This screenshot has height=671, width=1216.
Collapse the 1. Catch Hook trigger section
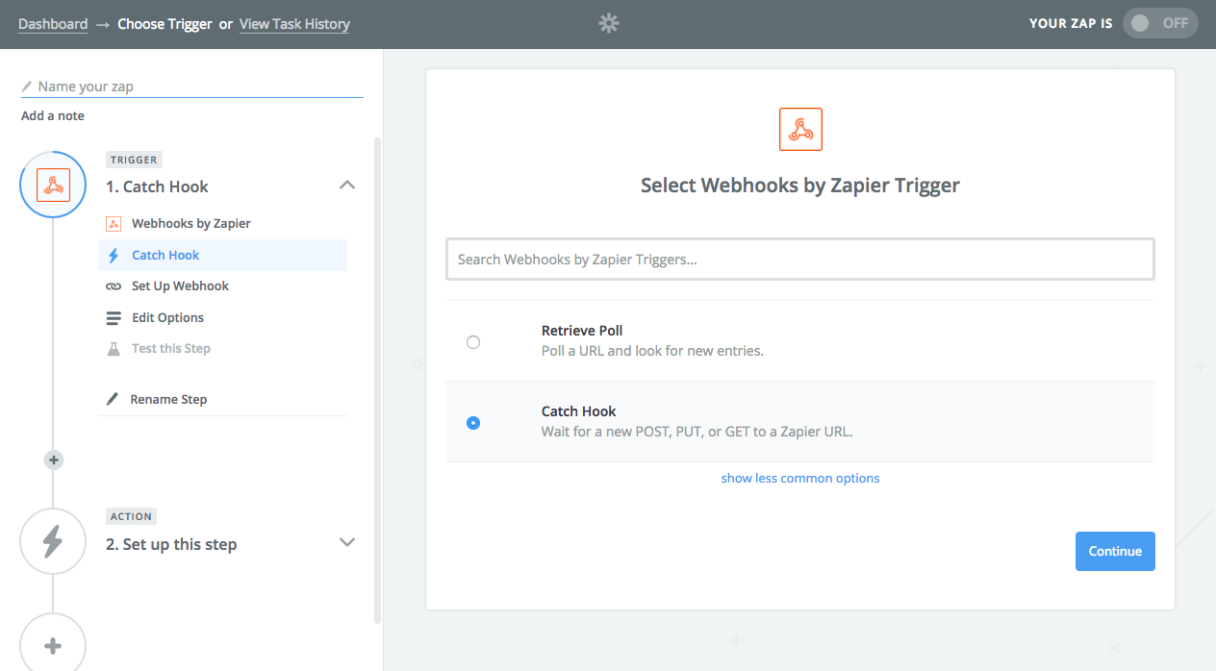[346, 185]
